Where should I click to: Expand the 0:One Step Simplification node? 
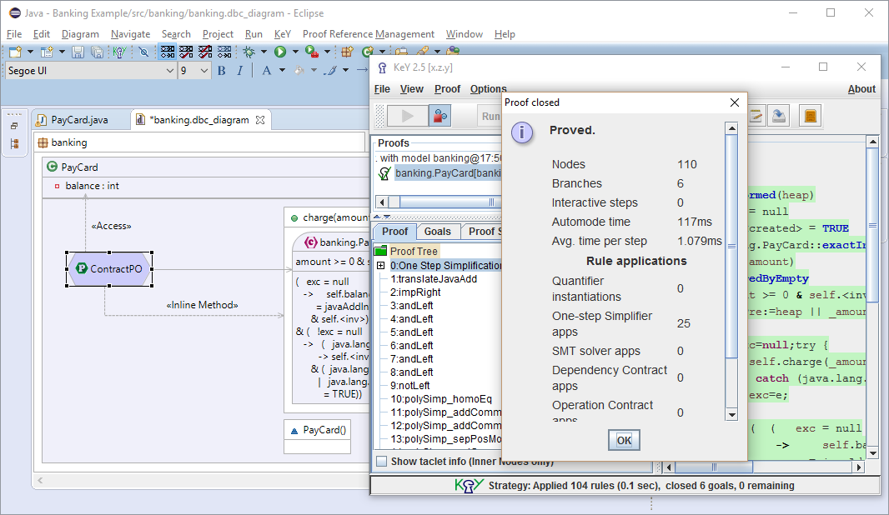[x=381, y=266]
